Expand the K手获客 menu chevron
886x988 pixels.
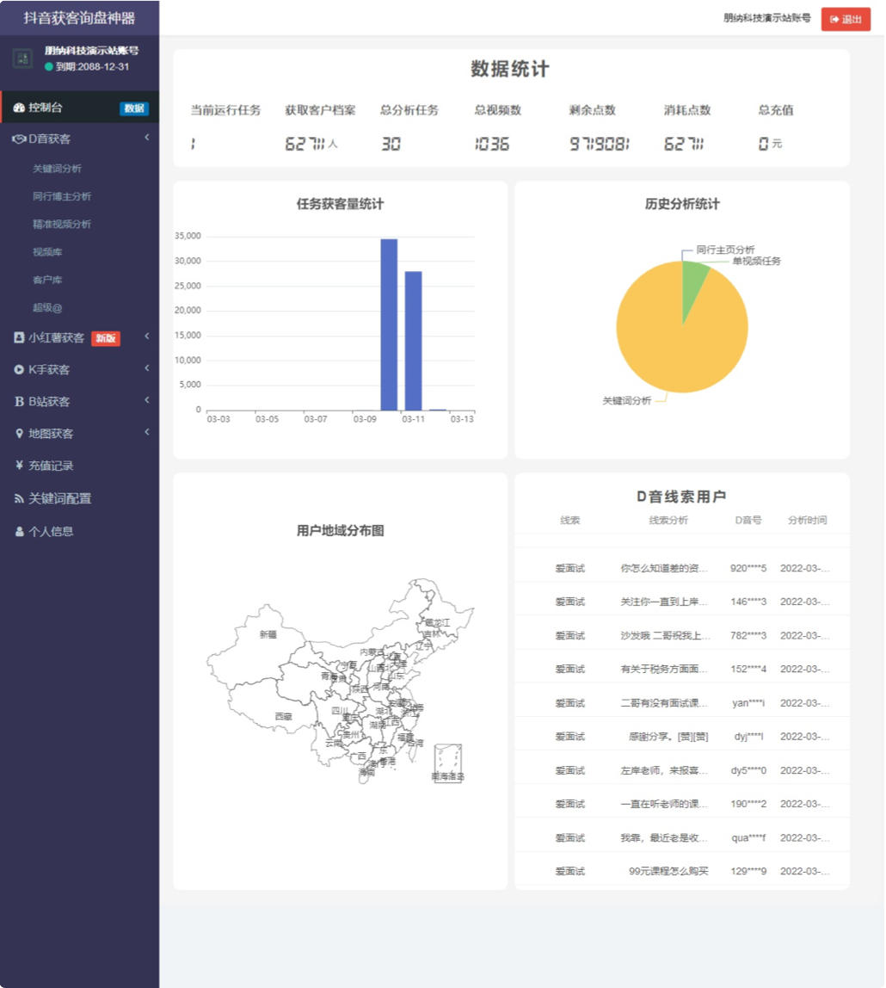(x=147, y=368)
